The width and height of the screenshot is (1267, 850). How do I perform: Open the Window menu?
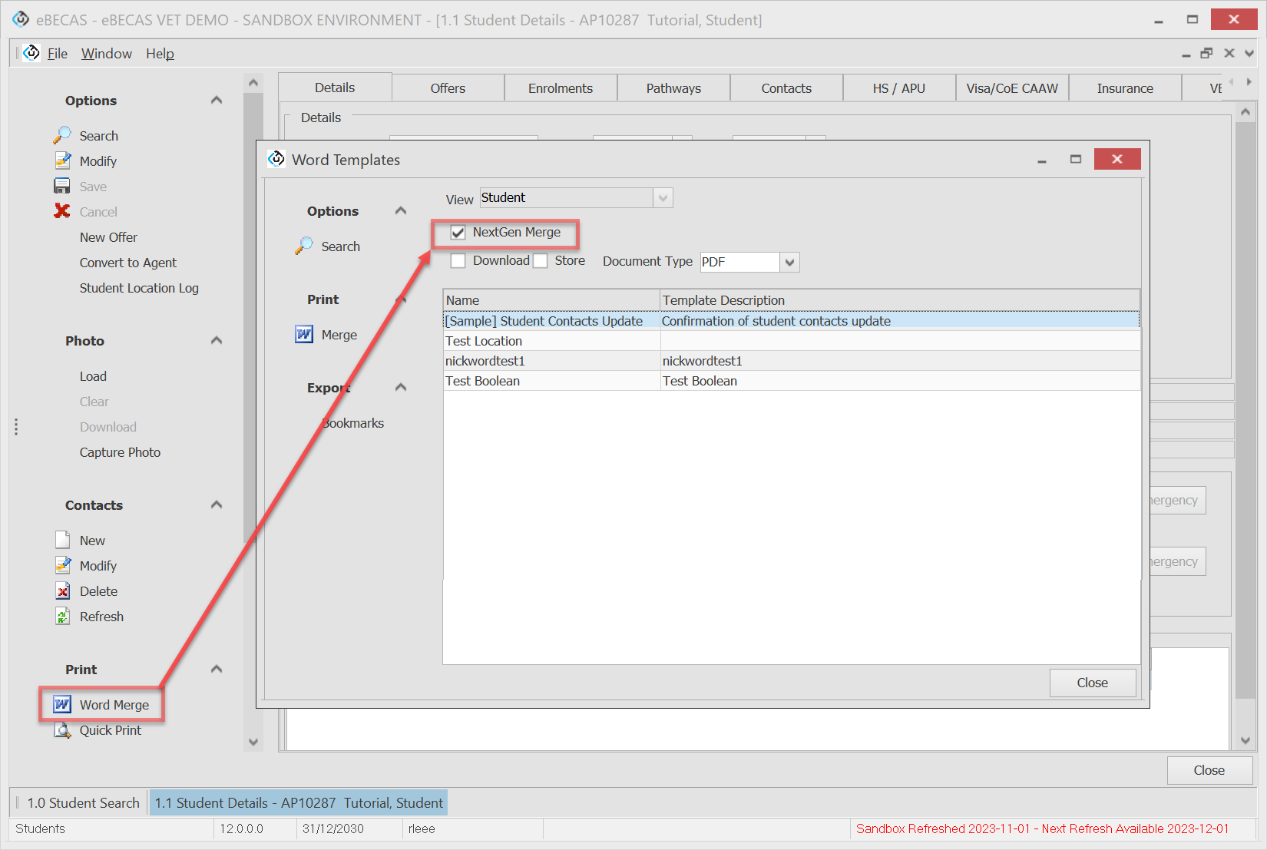click(106, 54)
